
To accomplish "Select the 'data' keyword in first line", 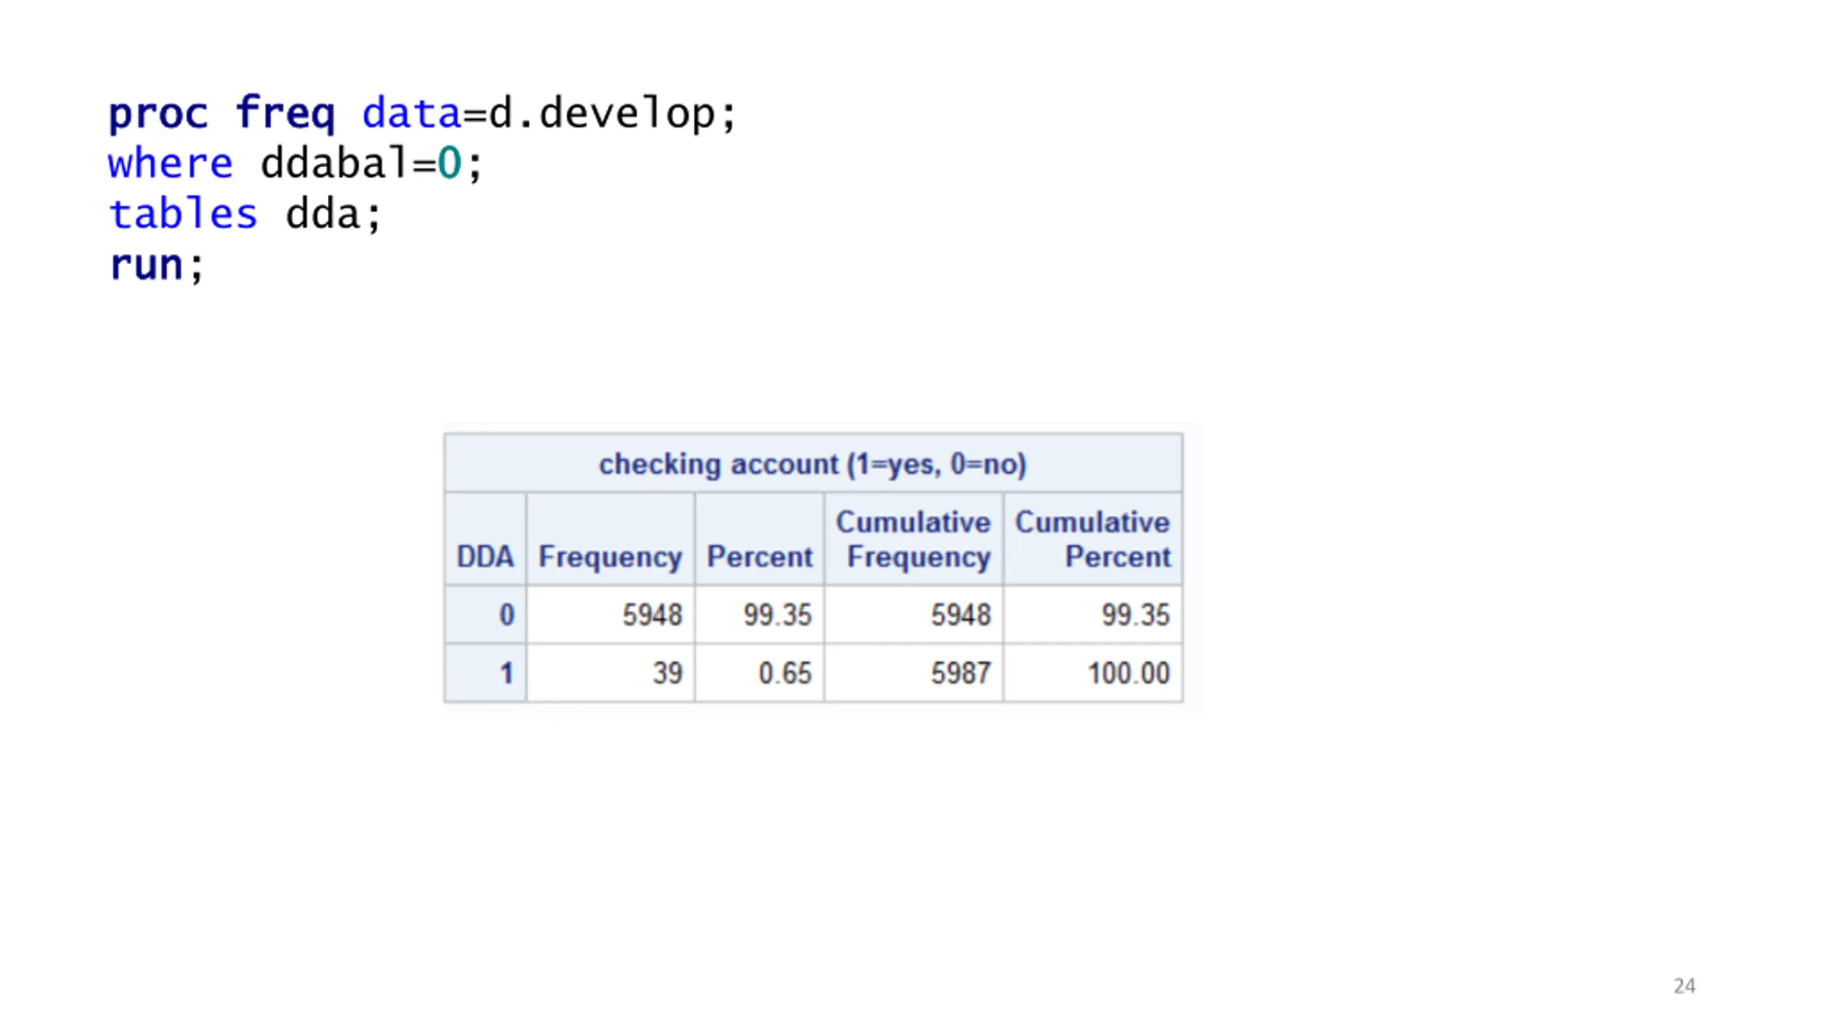I will coord(411,113).
